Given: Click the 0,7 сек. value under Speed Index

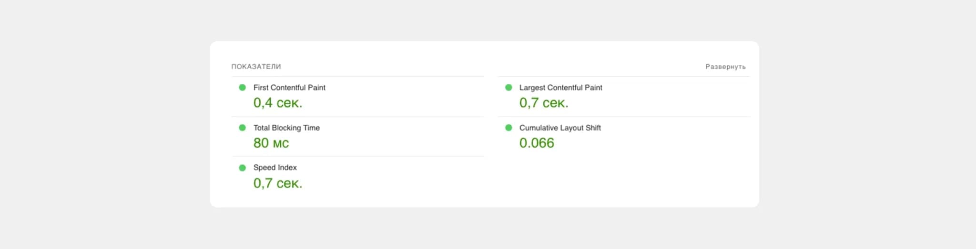Looking at the screenshot, I should point(277,183).
